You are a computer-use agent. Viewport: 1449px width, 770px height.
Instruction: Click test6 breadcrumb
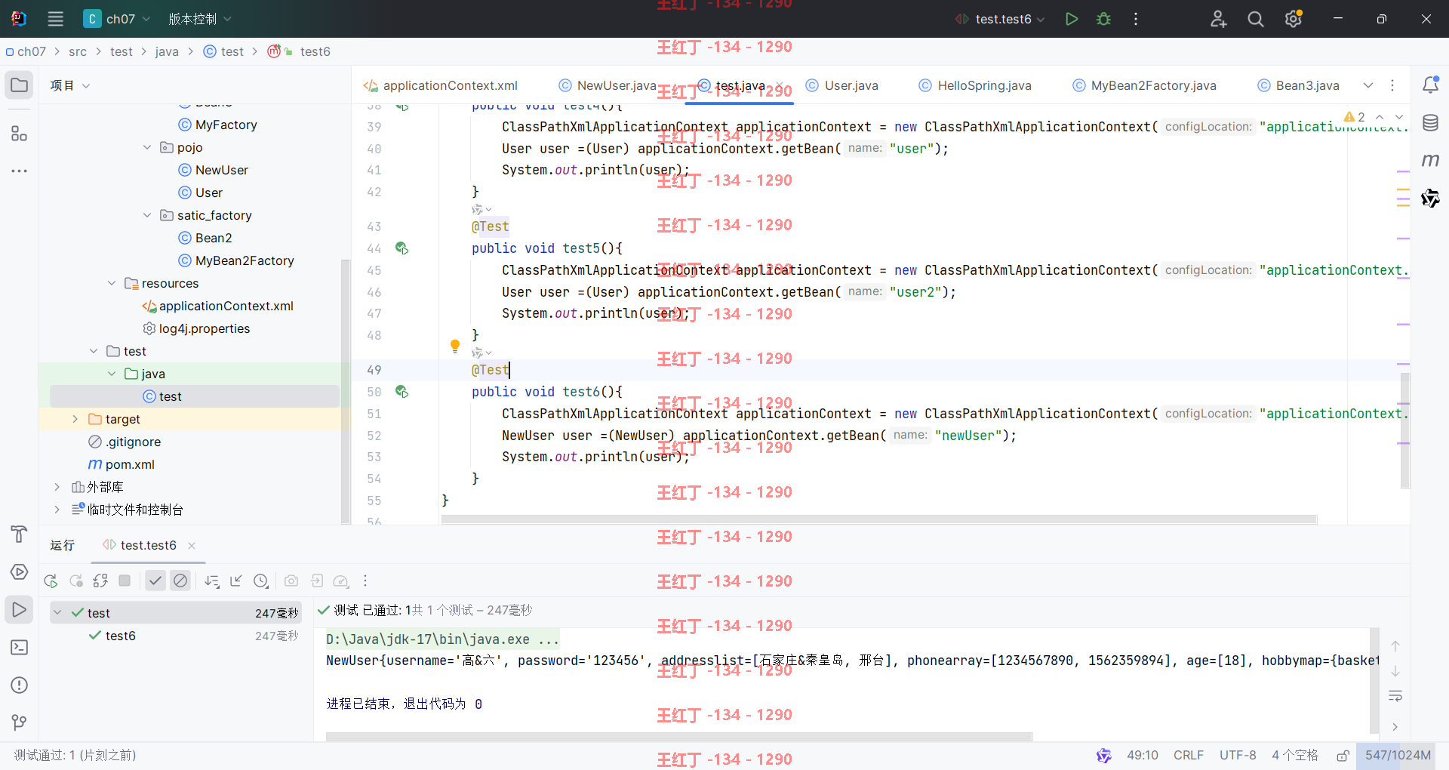coord(315,51)
